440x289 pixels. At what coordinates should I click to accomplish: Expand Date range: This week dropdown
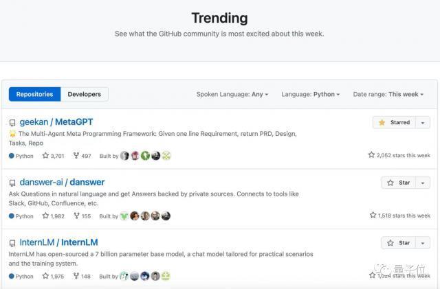click(x=388, y=95)
